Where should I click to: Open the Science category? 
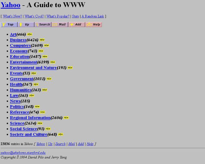(x=17, y=123)
